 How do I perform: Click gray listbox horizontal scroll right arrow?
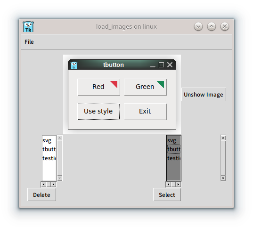point(178,185)
